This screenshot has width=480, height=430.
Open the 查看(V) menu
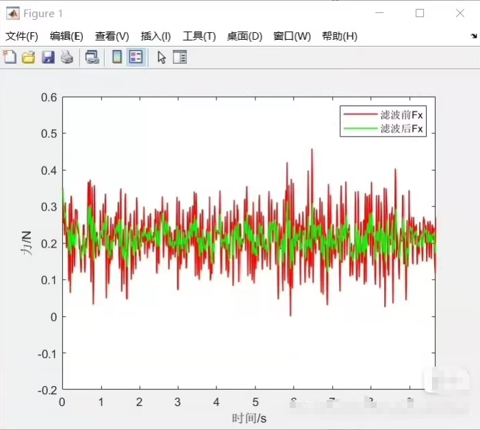(x=112, y=36)
